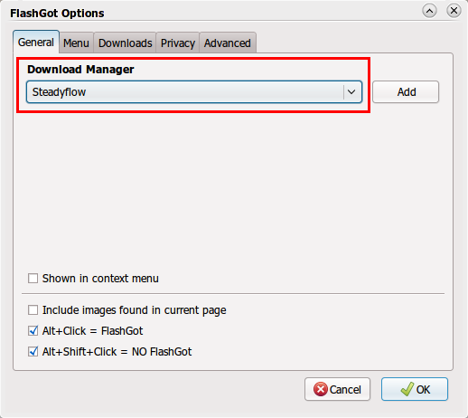Open the Advanced tab
This screenshot has height=418, width=468.
[x=228, y=43]
